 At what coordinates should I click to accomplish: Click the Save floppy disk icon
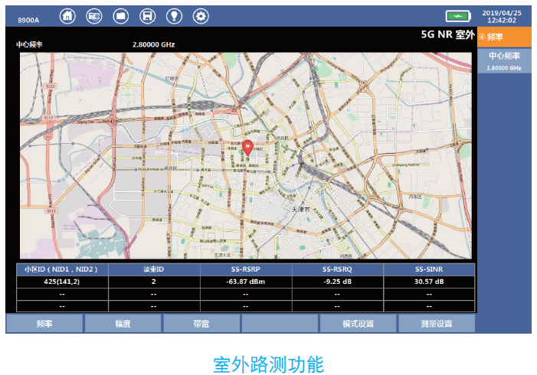(x=147, y=16)
